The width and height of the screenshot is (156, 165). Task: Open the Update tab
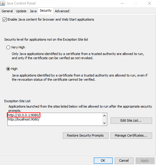21,11
